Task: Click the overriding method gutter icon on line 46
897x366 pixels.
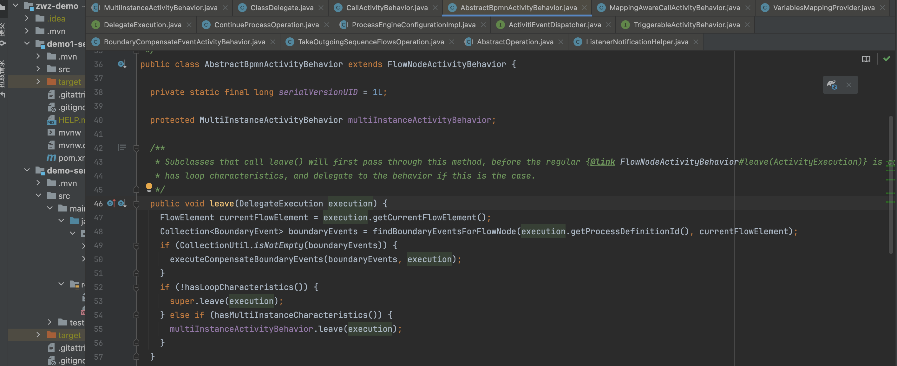Action: (111, 203)
